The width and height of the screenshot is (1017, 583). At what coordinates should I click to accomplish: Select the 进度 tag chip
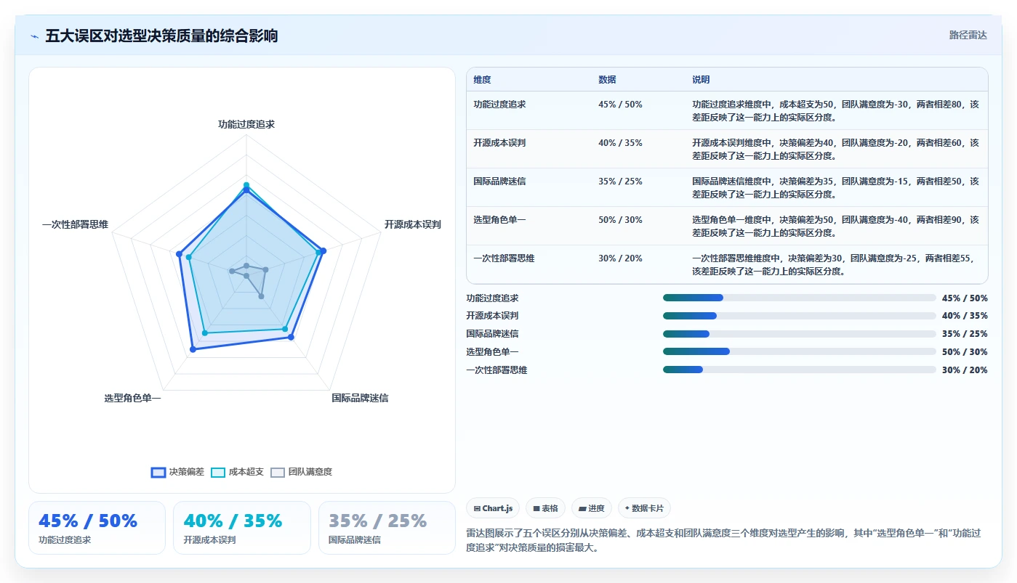(x=592, y=508)
